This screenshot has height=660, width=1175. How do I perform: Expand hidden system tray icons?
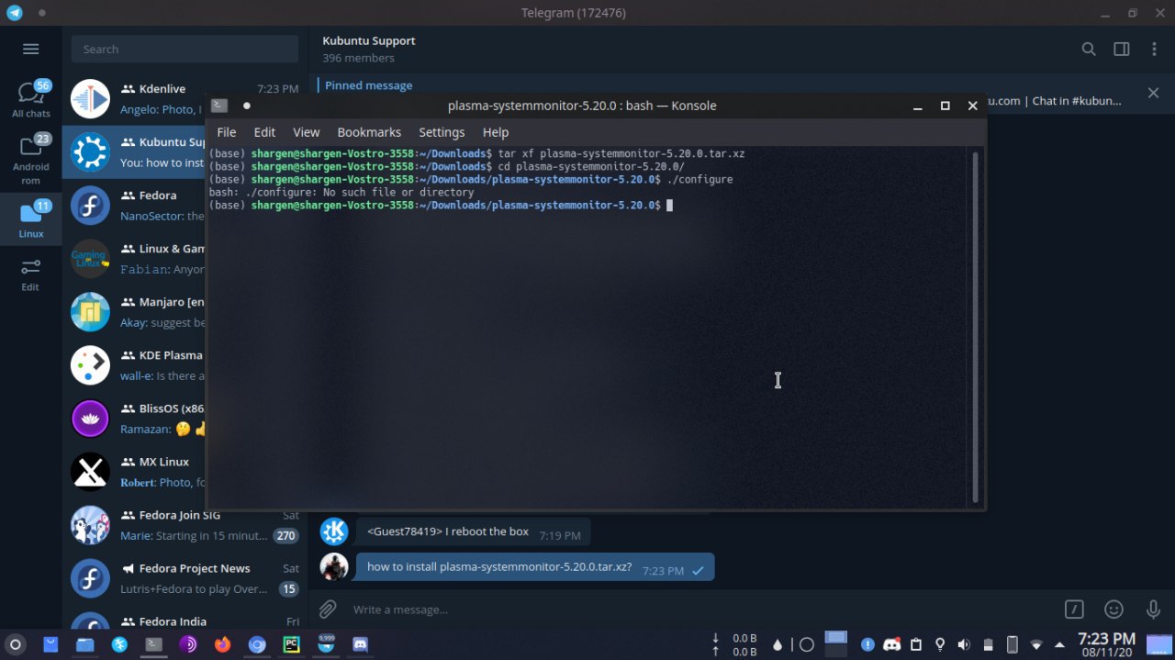1059,644
